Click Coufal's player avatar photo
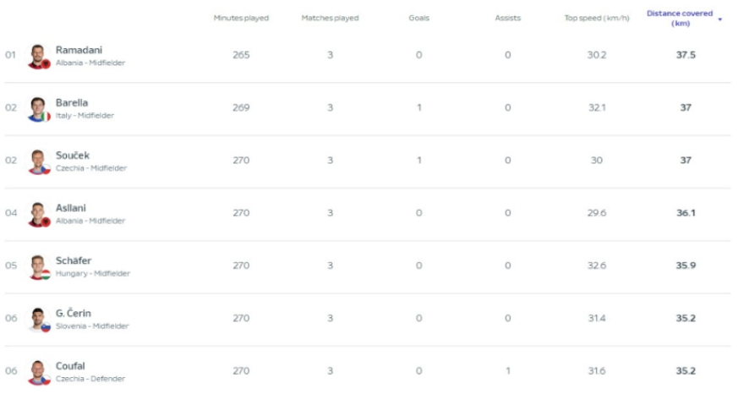 pyautogui.click(x=38, y=371)
